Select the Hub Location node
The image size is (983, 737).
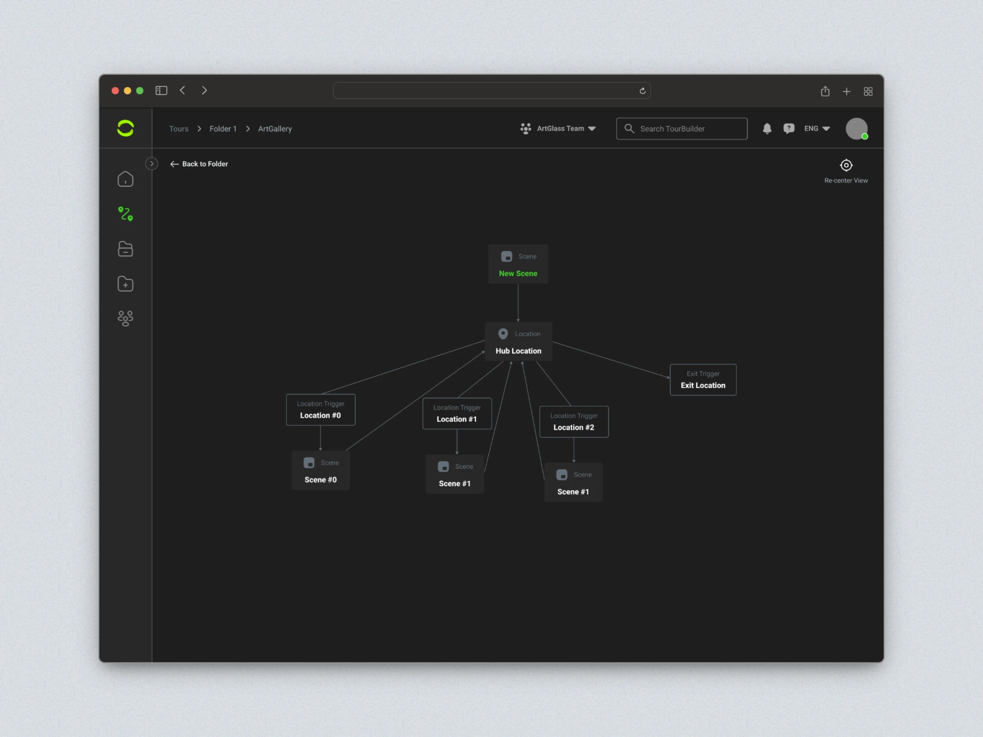click(519, 342)
